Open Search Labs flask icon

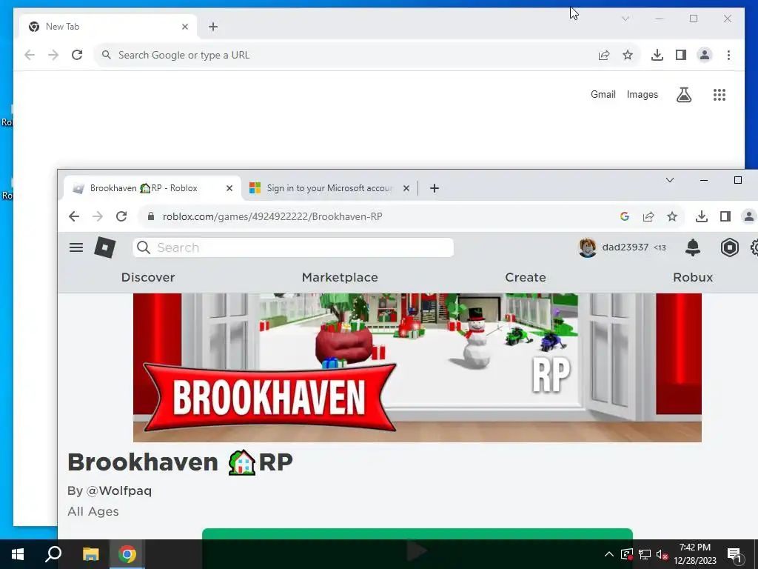pos(683,95)
